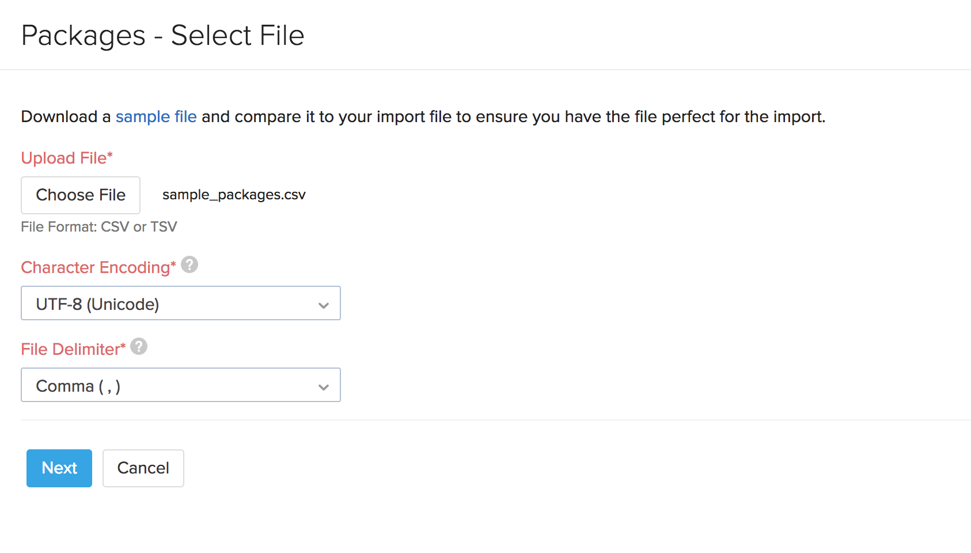Click the chevron on the encoding dropdown
Viewport: 971px width, 553px height.
[x=324, y=303]
